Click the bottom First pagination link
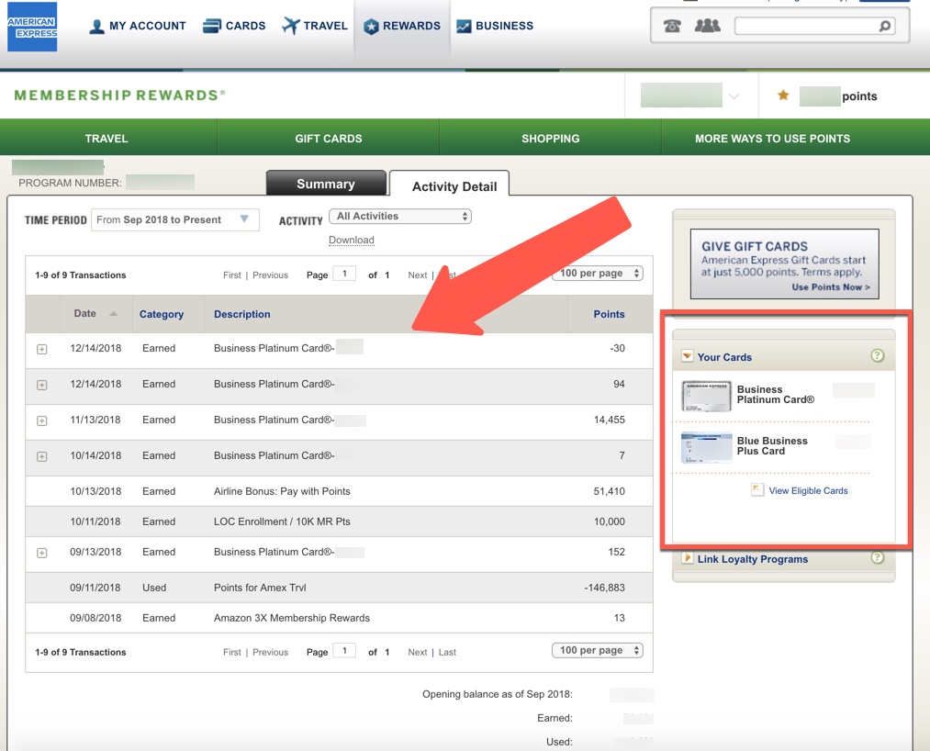This screenshot has height=751, width=930. tap(232, 652)
